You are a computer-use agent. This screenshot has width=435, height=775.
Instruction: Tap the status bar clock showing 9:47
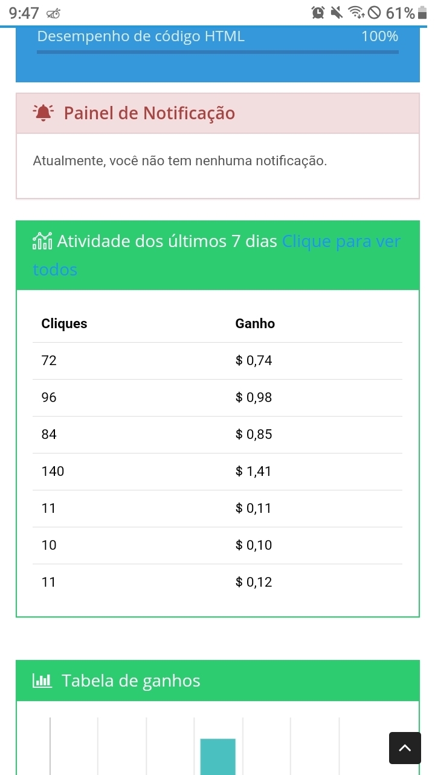pyautogui.click(x=24, y=13)
